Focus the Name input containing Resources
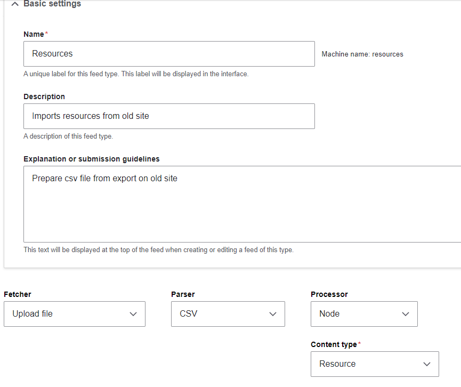The image size is (461, 387). coord(168,54)
